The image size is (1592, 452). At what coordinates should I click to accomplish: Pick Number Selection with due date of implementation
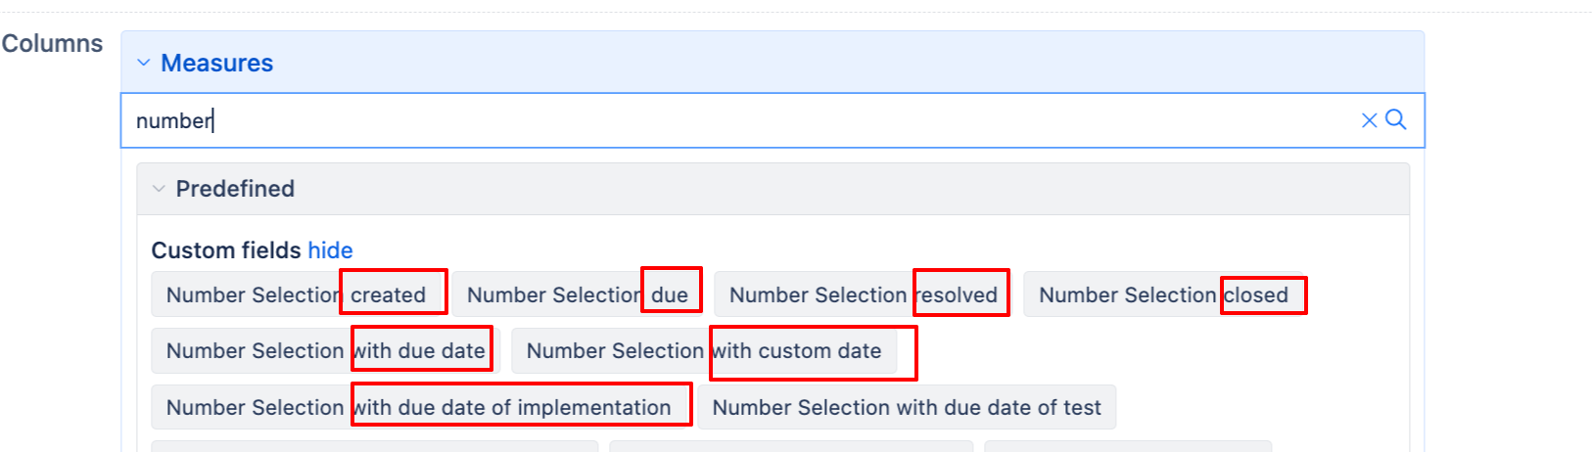point(419,407)
